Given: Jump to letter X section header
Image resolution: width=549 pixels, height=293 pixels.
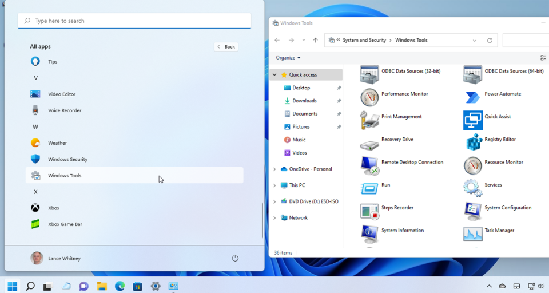Looking at the screenshot, I should coord(35,192).
